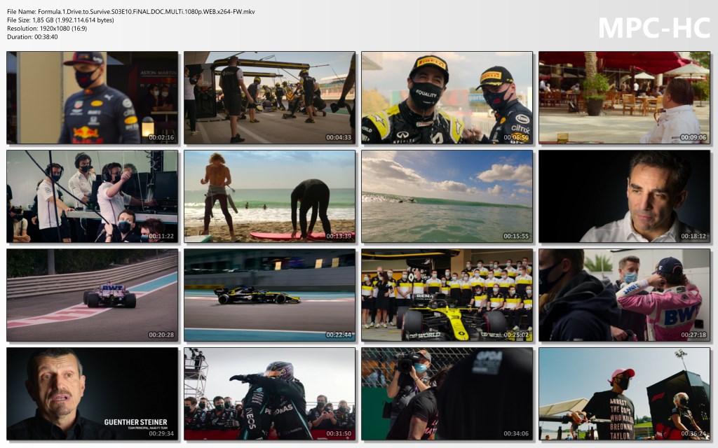Select the pink BWT car on track thumbnail
The height and width of the screenshot is (448, 718).
tap(92, 295)
